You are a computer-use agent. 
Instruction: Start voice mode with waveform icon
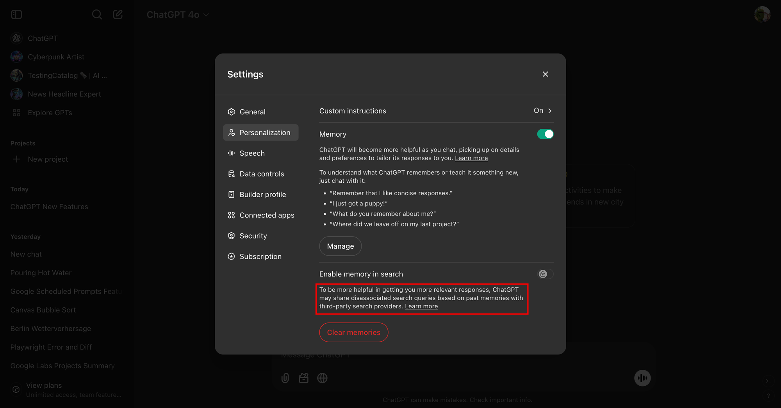coord(642,378)
